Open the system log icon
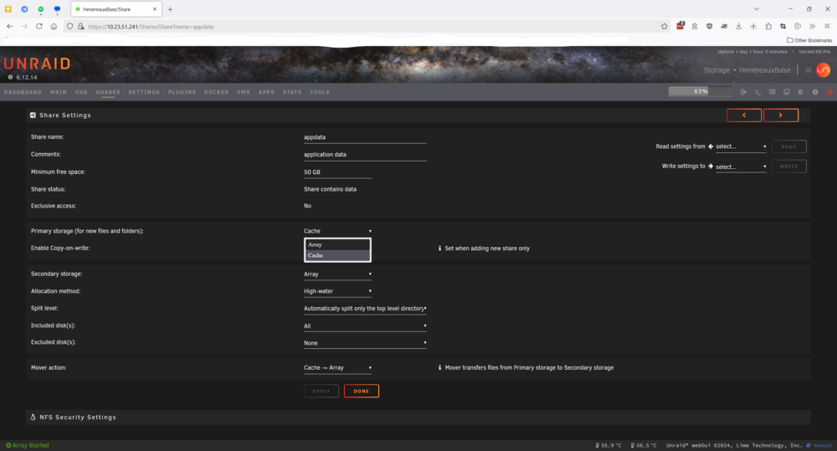This screenshot has height=451, width=837. [x=801, y=92]
